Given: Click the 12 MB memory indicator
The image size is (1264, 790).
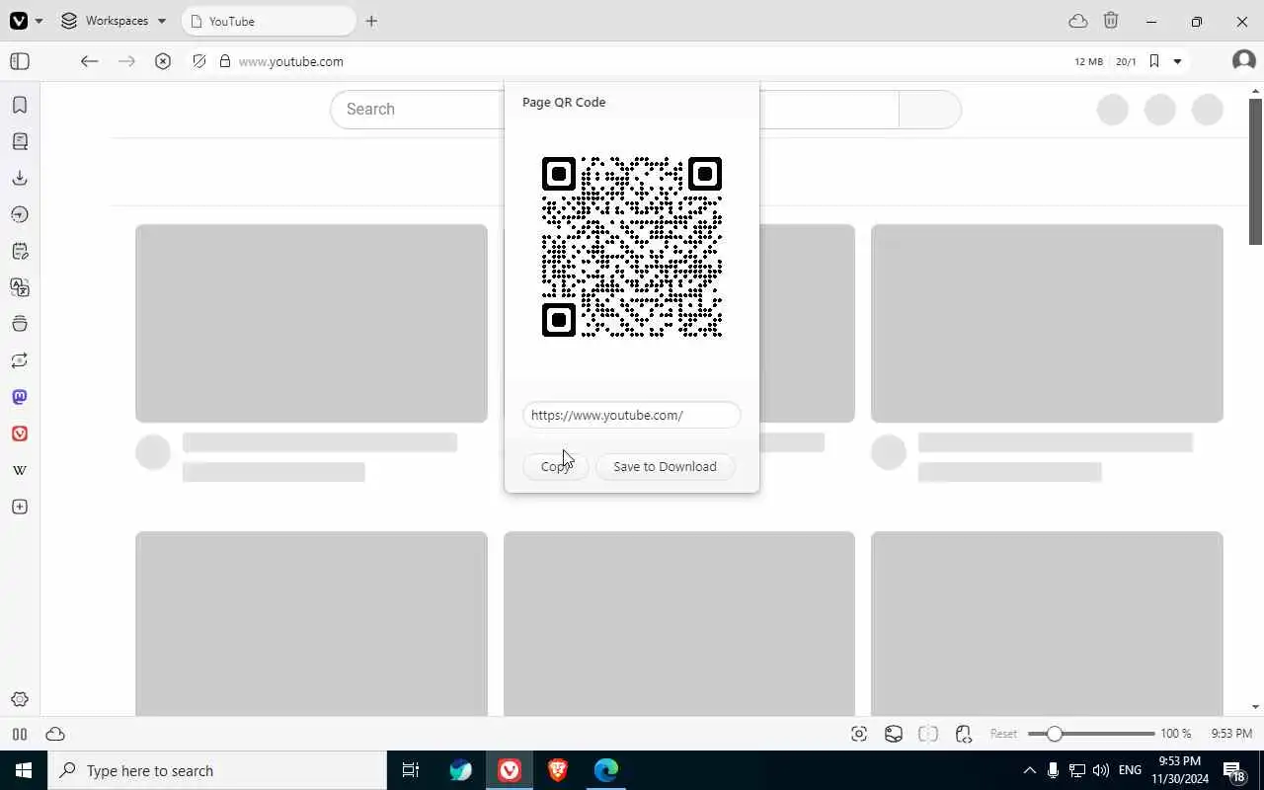Looking at the screenshot, I should point(1088,61).
